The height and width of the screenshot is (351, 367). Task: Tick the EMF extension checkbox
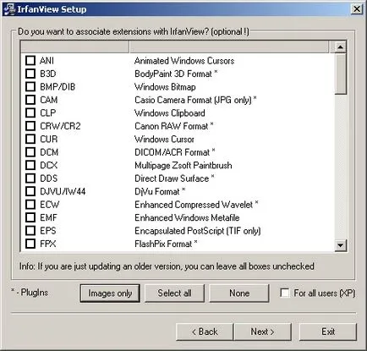(x=30, y=217)
